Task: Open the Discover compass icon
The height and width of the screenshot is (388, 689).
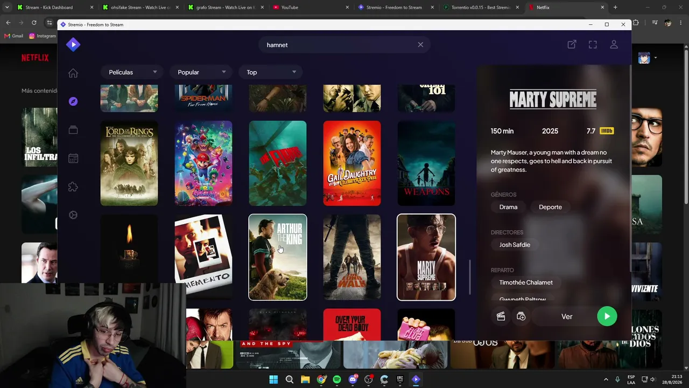Action: click(x=73, y=101)
